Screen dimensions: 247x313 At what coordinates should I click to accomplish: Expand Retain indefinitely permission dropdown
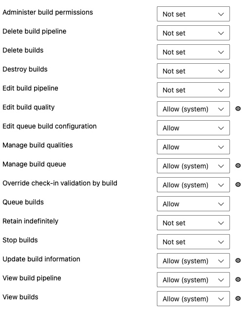193,223
